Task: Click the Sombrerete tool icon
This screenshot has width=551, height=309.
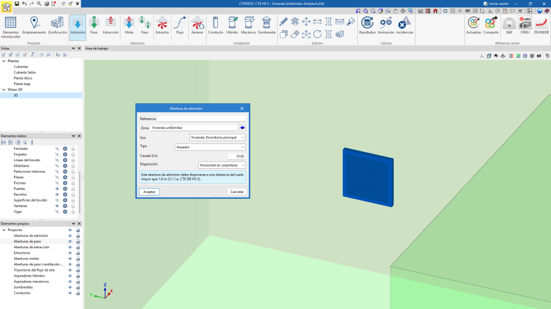Action: click(x=266, y=26)
